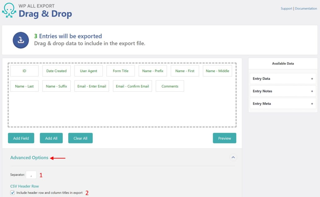Select the Form Title field
The image size is (320, 197).
121,71
